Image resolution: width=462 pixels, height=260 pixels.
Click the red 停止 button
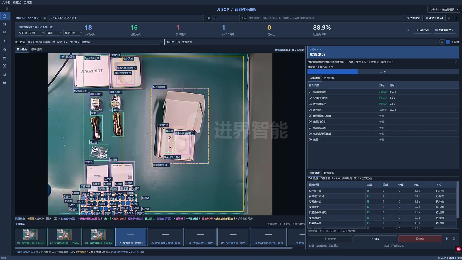420,239
